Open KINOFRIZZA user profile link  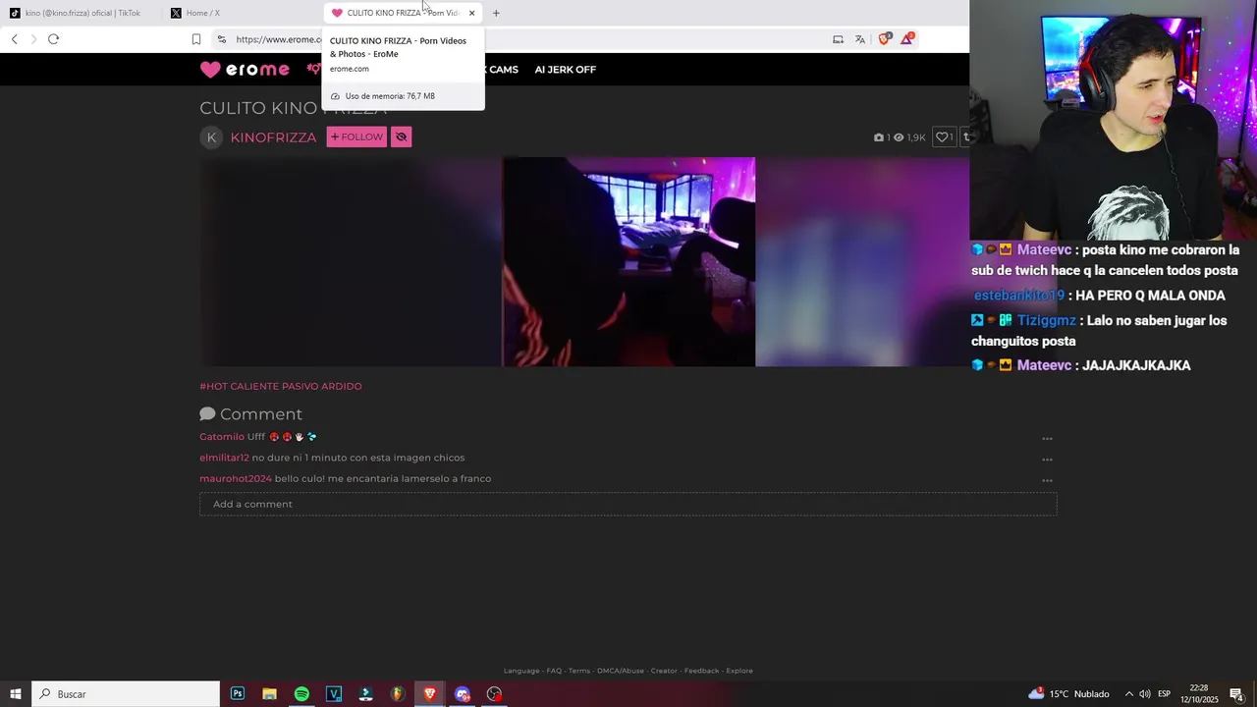click(x=273, y=137)
